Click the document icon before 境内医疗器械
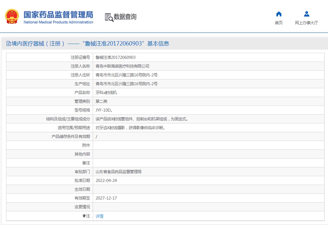This screenshot has height=225, width=328. coord(8,44)
